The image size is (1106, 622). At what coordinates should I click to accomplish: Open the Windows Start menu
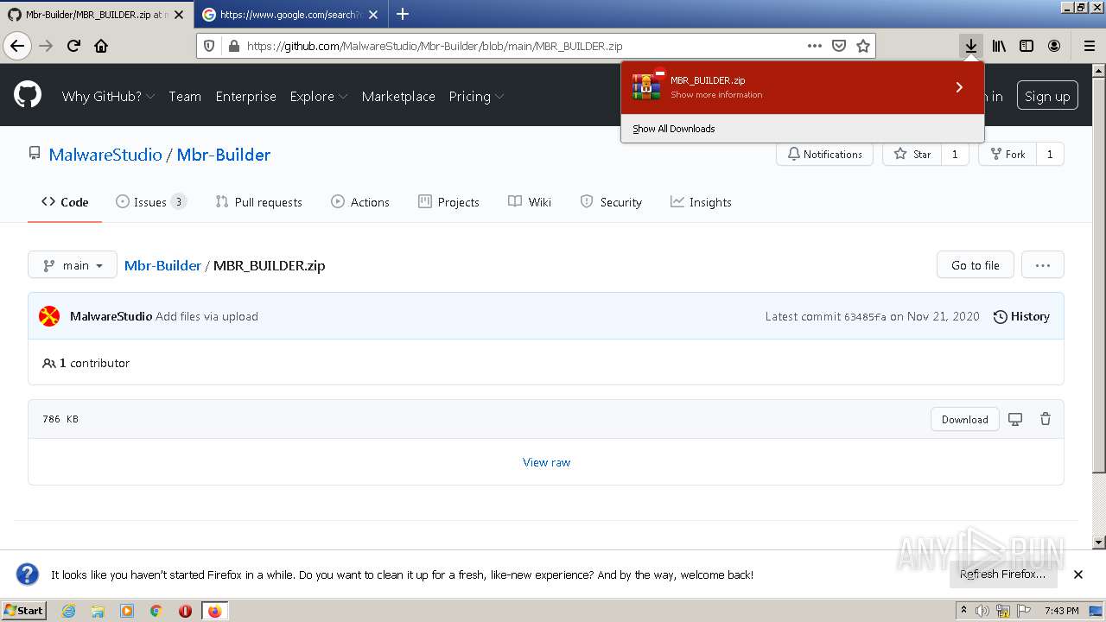point(24,611)
